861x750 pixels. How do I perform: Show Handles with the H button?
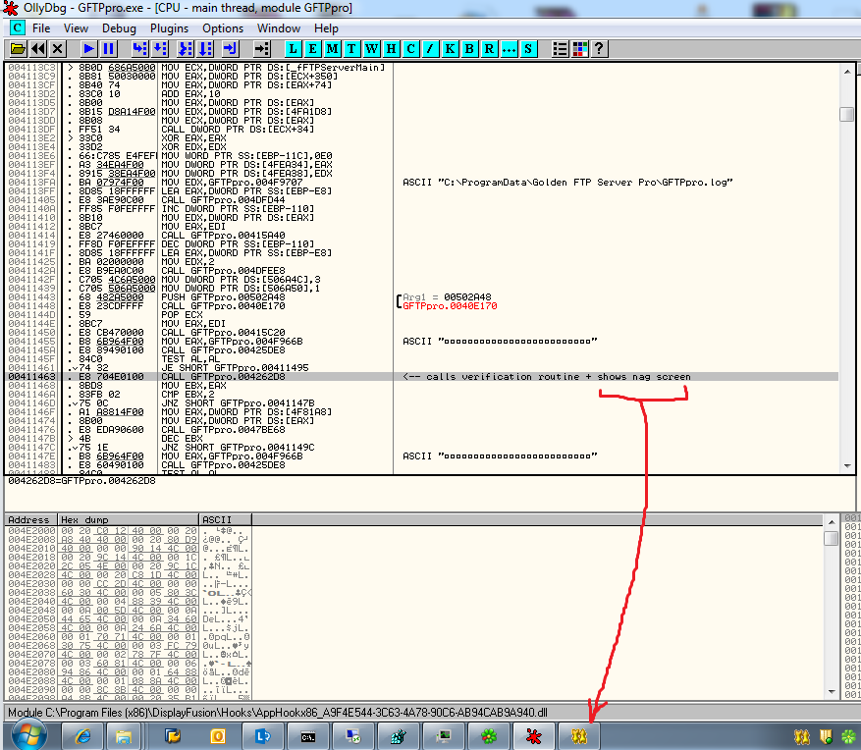pyautogui.click(x=391, y=49)
